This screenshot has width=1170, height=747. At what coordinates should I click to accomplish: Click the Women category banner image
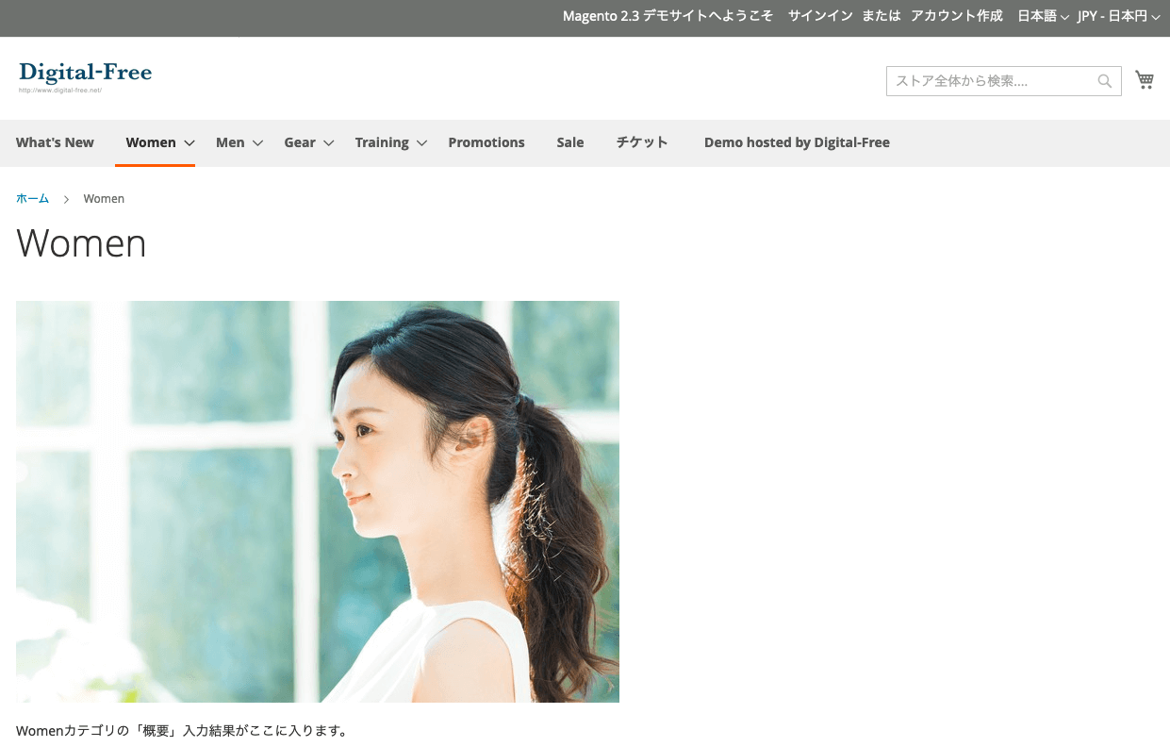pyautogui.click(x=317, y=500)
